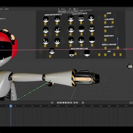Click frame 192 on the timeline ruler

(x=118, y=106)
